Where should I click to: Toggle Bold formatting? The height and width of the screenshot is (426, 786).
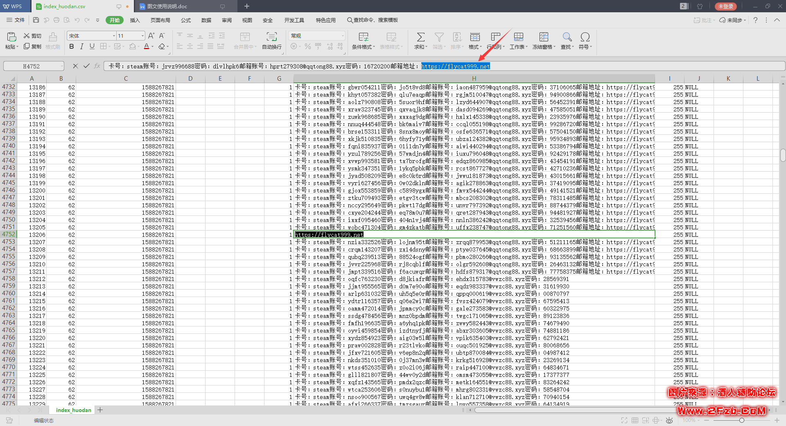[x=72, y=46]
